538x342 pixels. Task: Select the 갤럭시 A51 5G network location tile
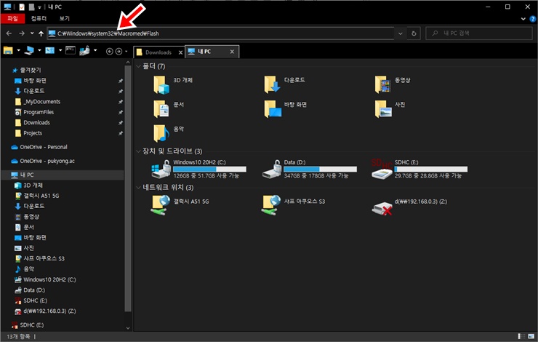coord(180,205)
